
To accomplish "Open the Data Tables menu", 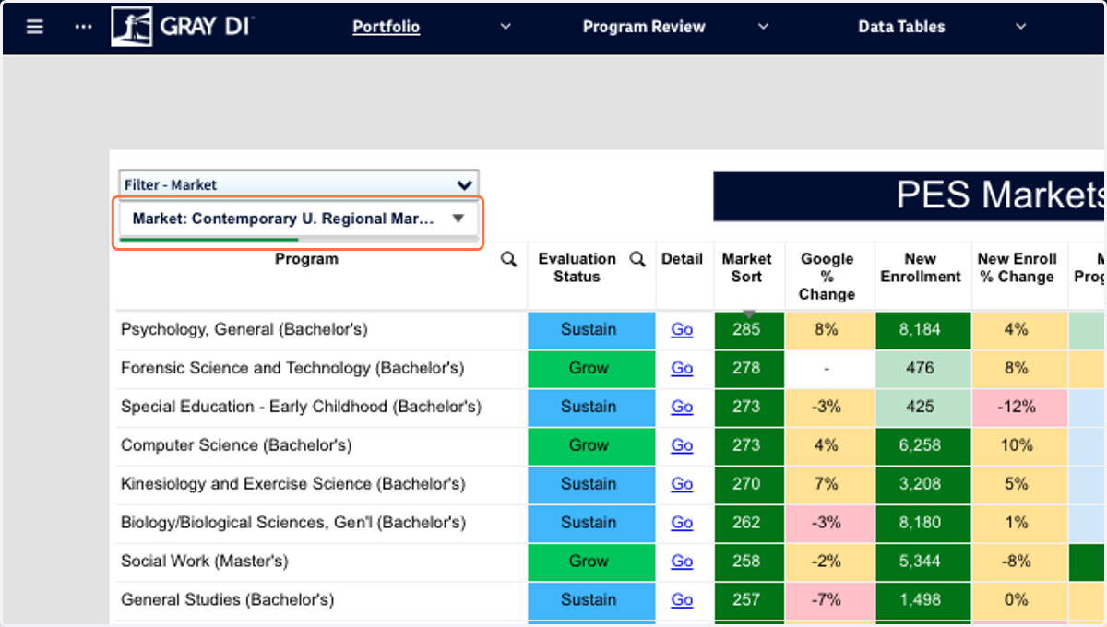I will tap(901, 27).
